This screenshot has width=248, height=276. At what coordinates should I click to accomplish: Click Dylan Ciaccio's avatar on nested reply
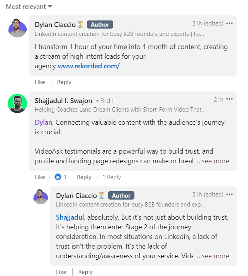point(41,196)
